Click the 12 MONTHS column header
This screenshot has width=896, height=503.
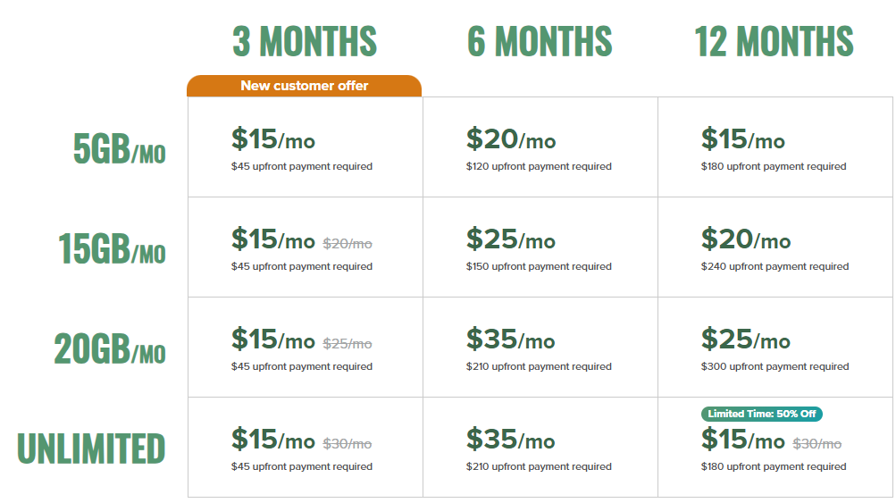pyautogui.click(x=774, y=42)
